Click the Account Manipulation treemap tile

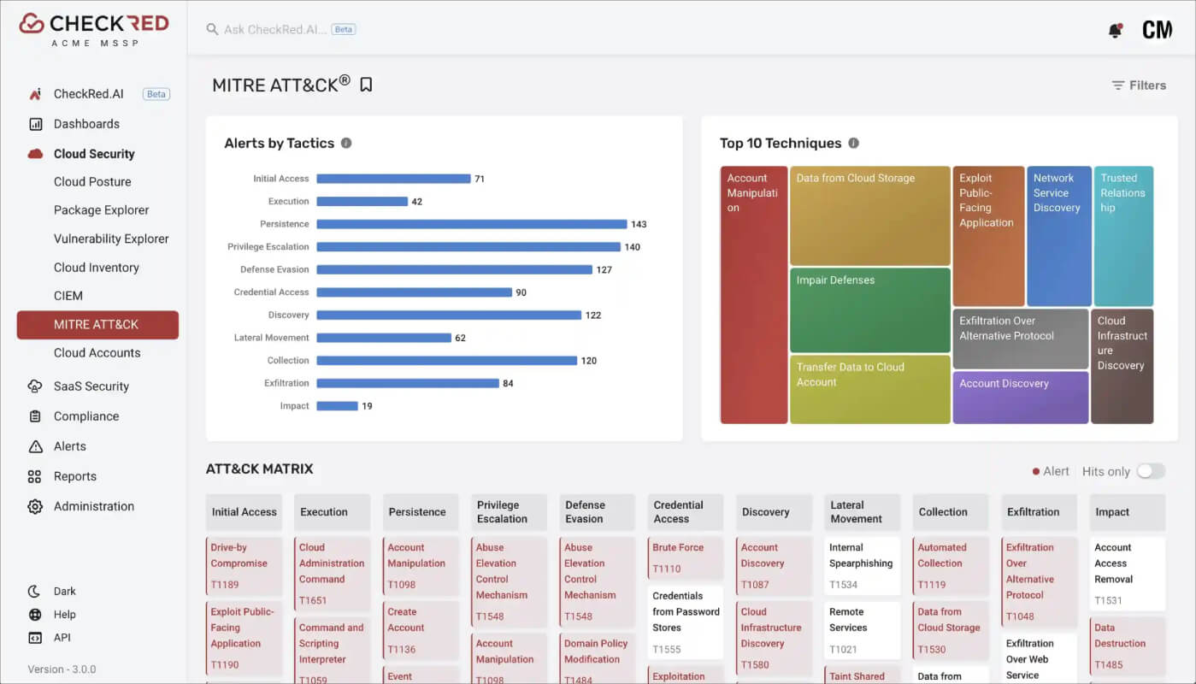click(x=754, y=295)
